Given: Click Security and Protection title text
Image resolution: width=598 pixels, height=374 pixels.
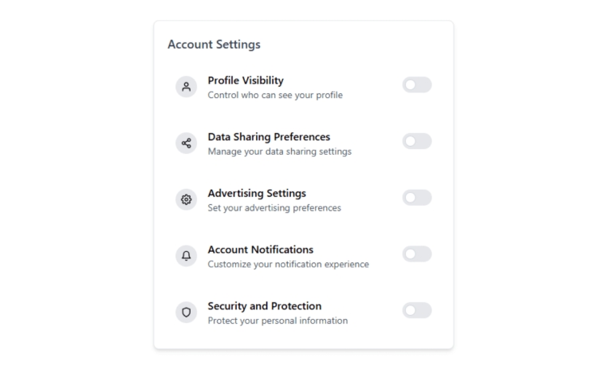Looking at the screenshot, I should [265, 306].
